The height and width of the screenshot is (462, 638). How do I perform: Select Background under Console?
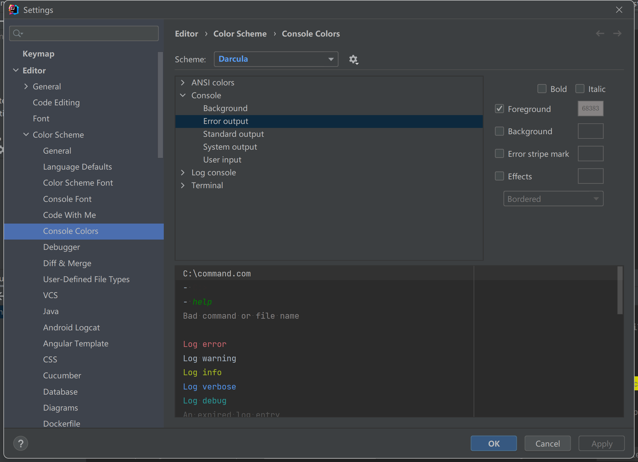(225, 108)
